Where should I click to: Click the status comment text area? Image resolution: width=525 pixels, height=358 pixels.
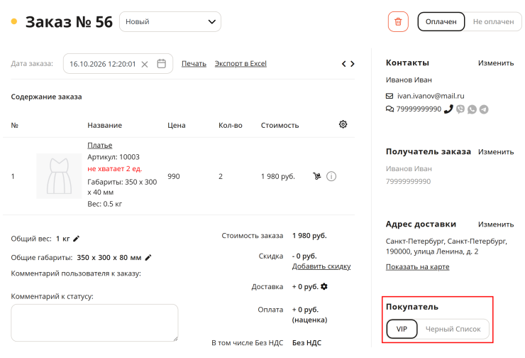coord(94,322)
